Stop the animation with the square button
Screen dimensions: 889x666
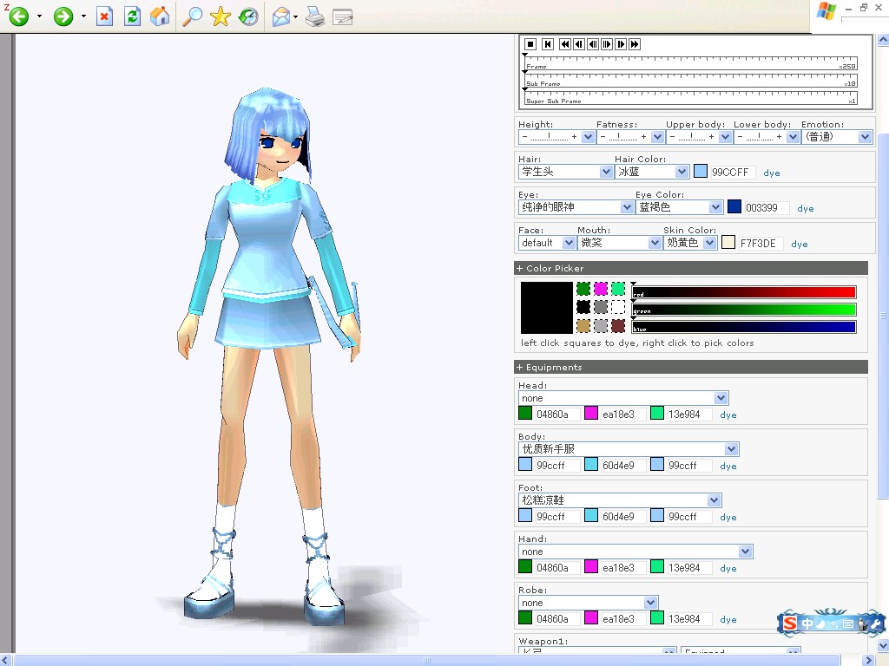tap(530, 44)
